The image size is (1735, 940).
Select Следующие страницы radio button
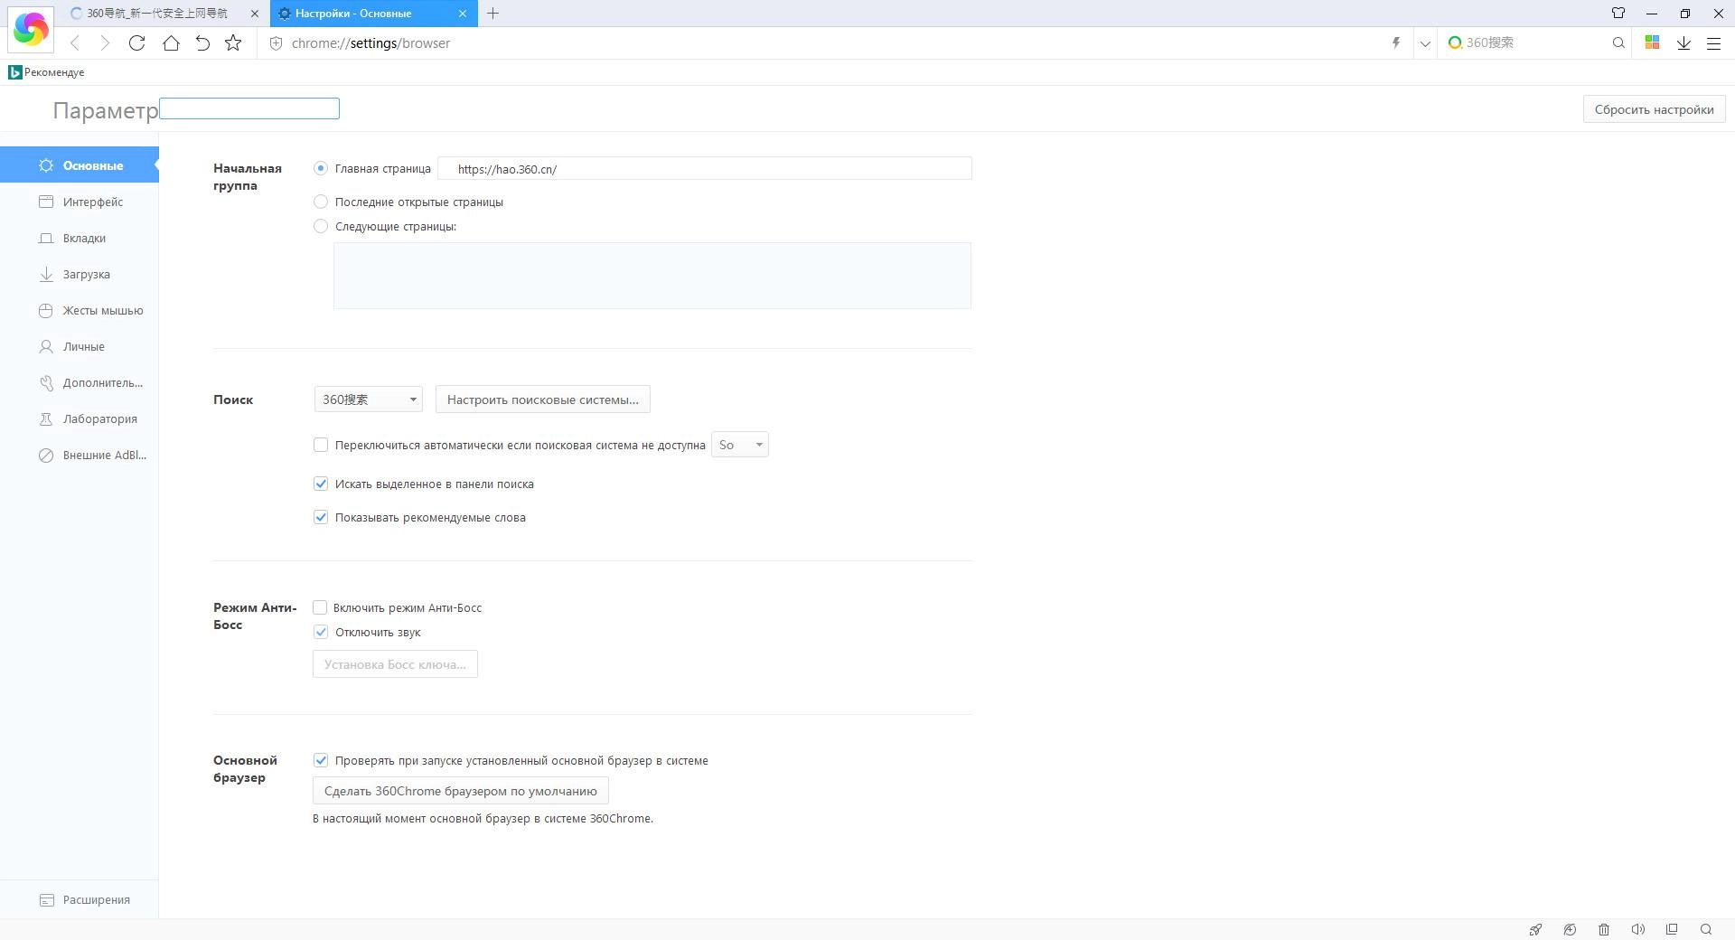pyautogui.click(x=321, y=226)
